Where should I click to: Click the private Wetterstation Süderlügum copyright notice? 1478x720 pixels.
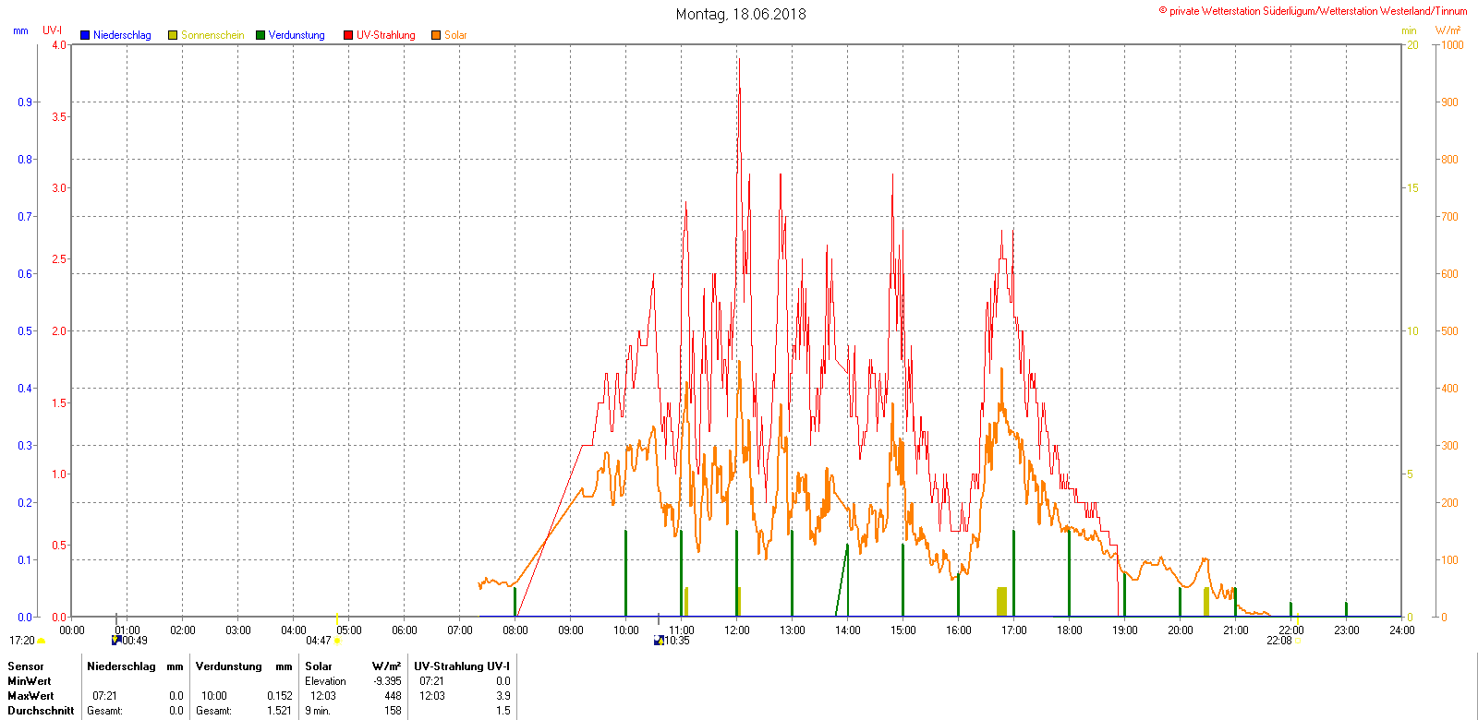[x=1313, y=11]
